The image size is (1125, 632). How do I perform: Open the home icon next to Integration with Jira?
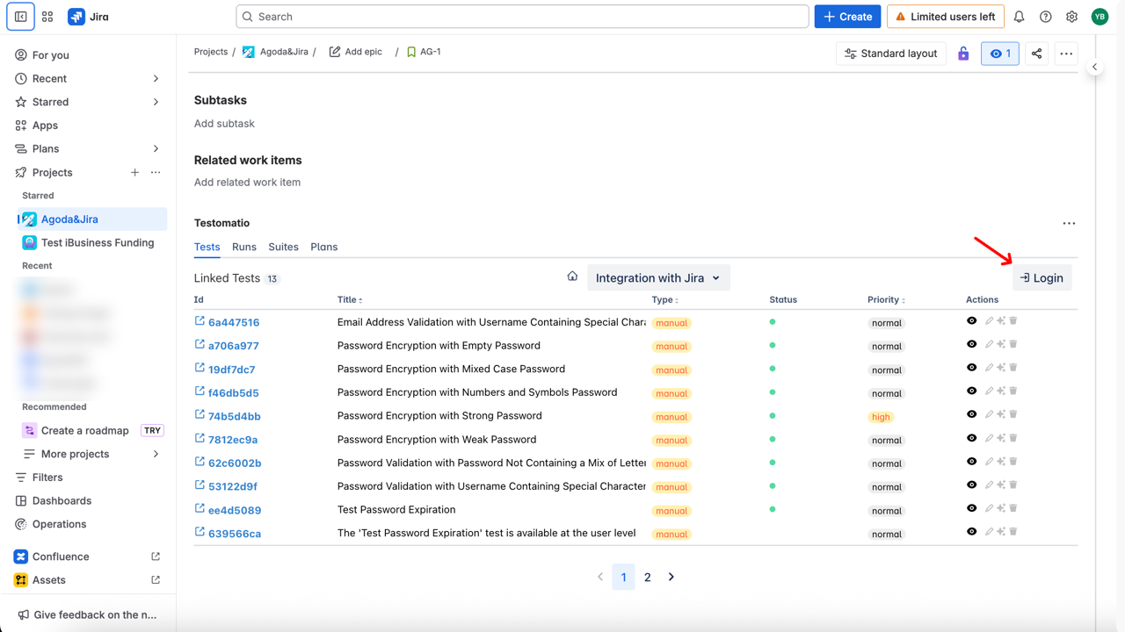click(x=572, y=275)
